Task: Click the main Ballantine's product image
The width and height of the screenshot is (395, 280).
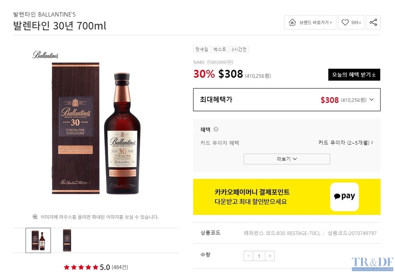Action: click(x=96, y=127)
